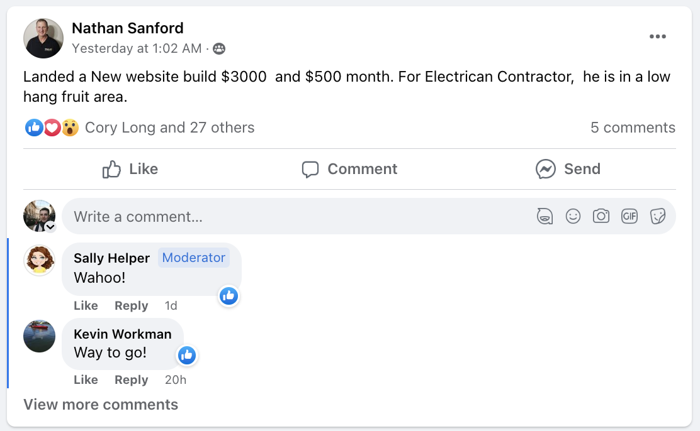
Task: Expand View more comments
Action: [101, 405]
